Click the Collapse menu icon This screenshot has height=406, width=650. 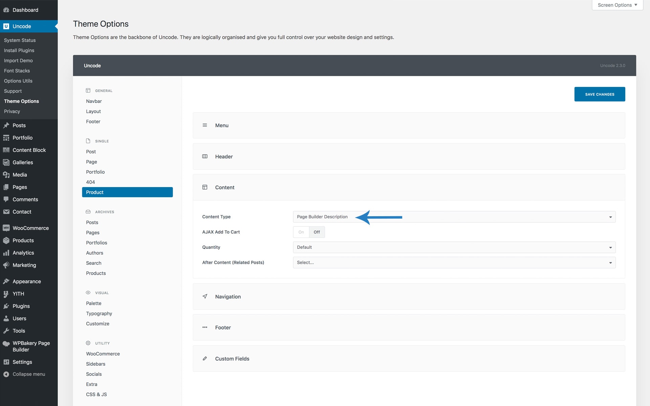(6, 374)
